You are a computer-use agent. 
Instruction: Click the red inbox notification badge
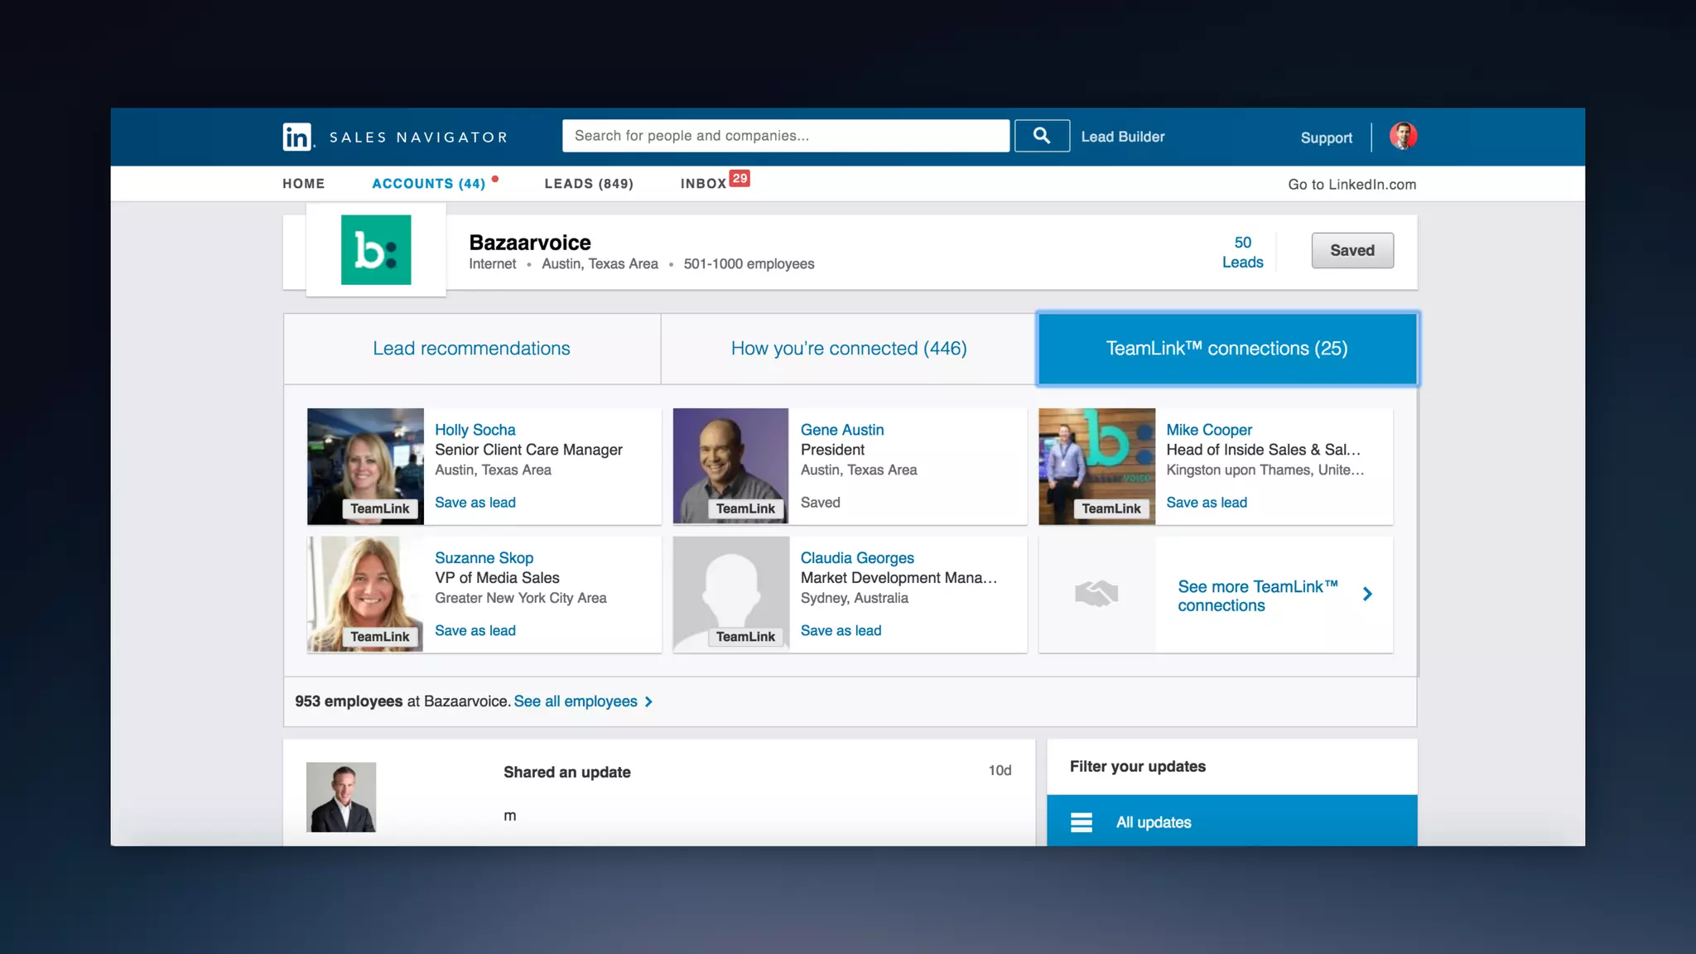(x=740, y=178)
